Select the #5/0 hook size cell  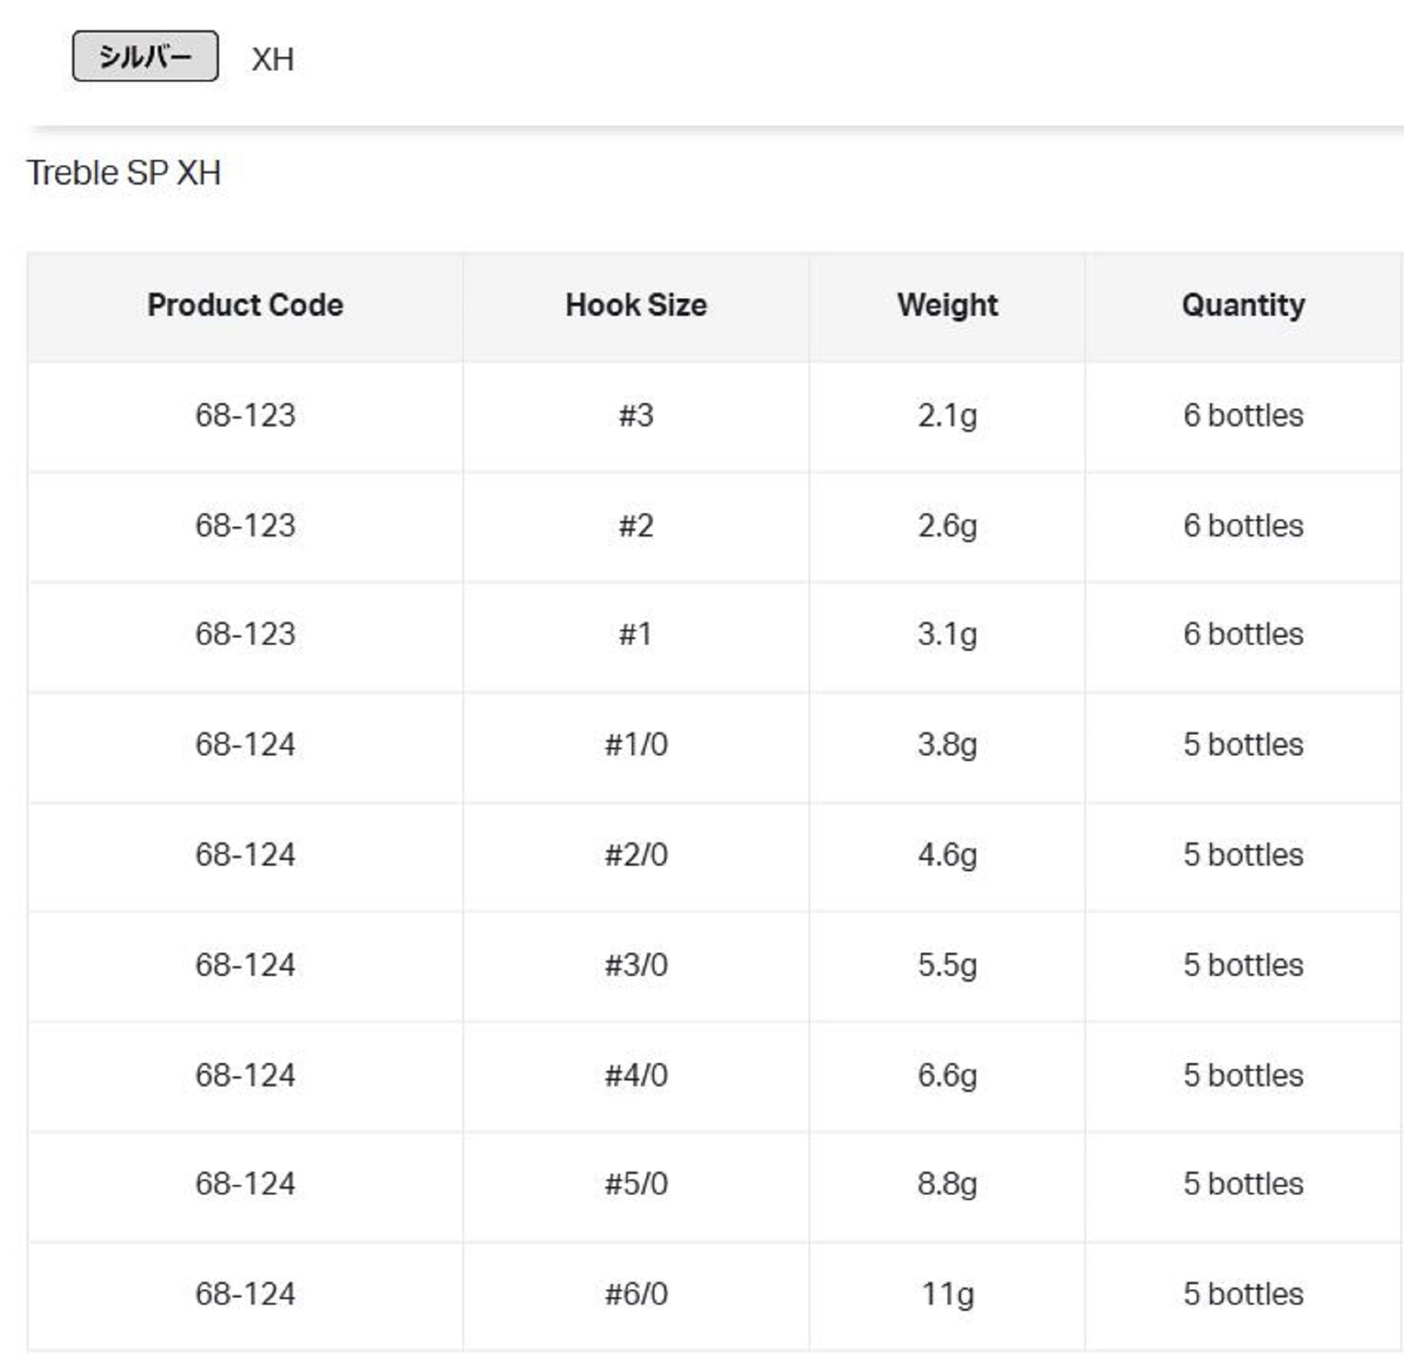coord(636,1184)
